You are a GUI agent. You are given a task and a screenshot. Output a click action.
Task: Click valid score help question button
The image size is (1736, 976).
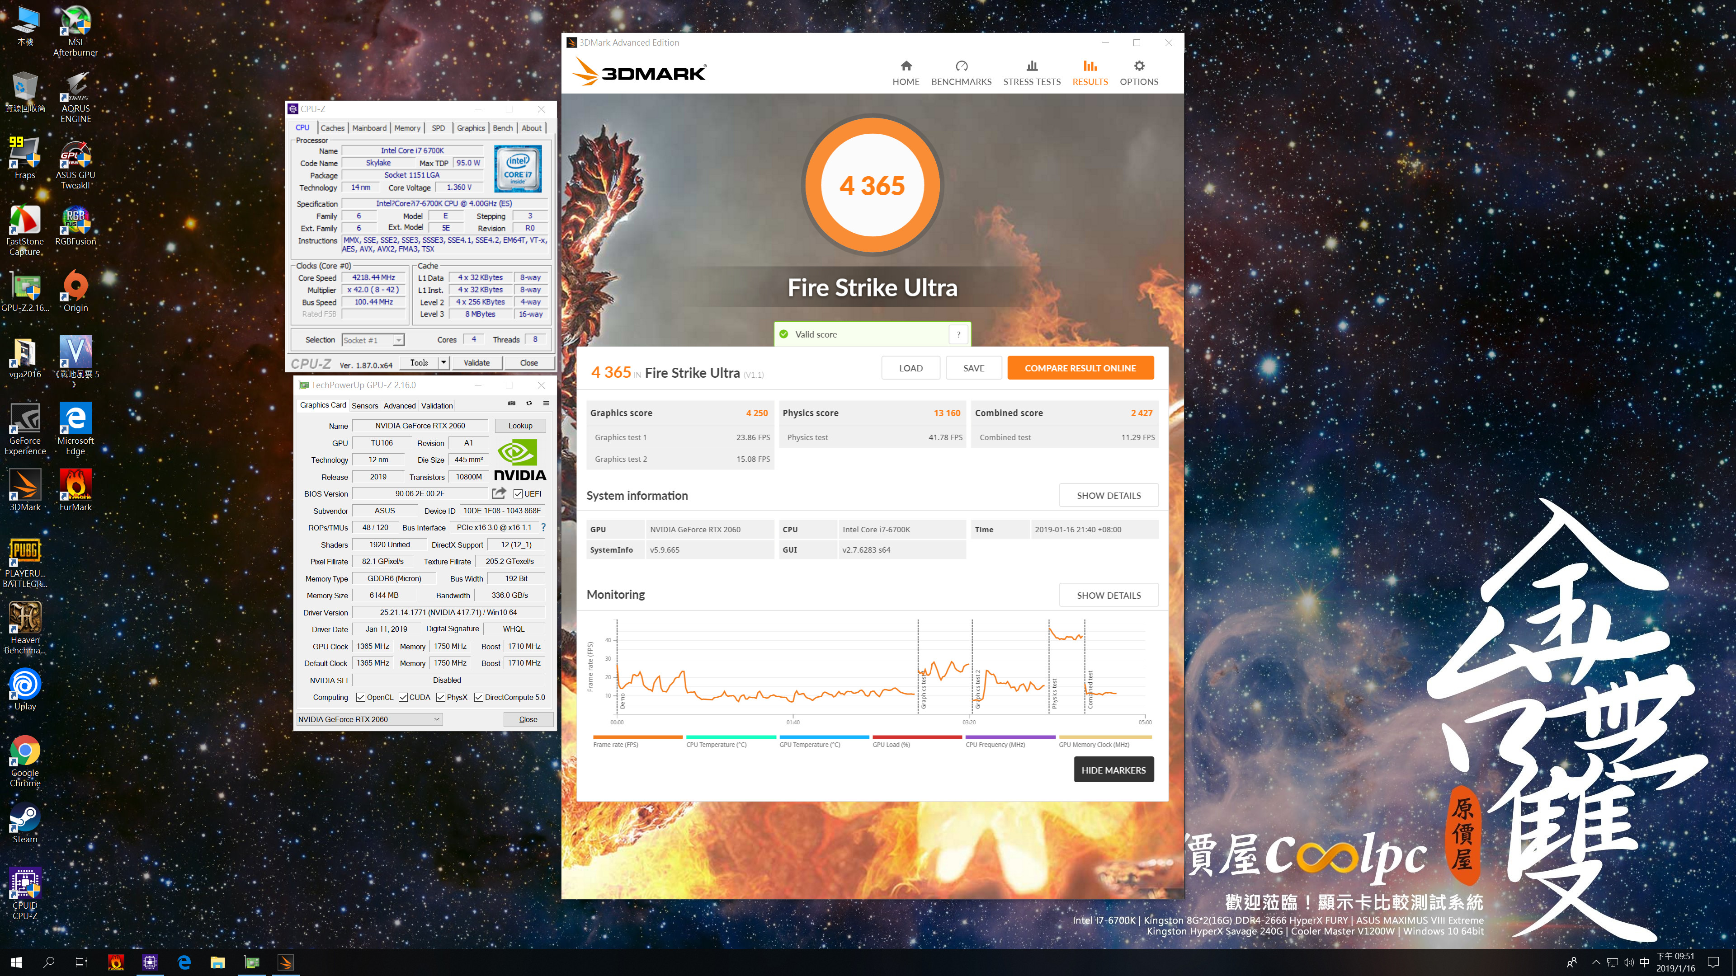click(958, 334)
